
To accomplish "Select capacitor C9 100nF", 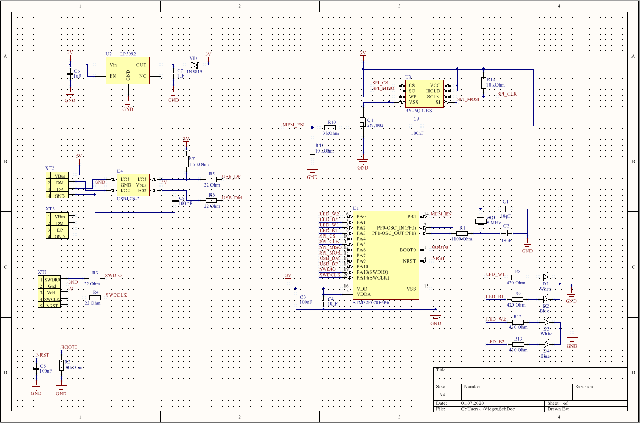I will point(417,126).
